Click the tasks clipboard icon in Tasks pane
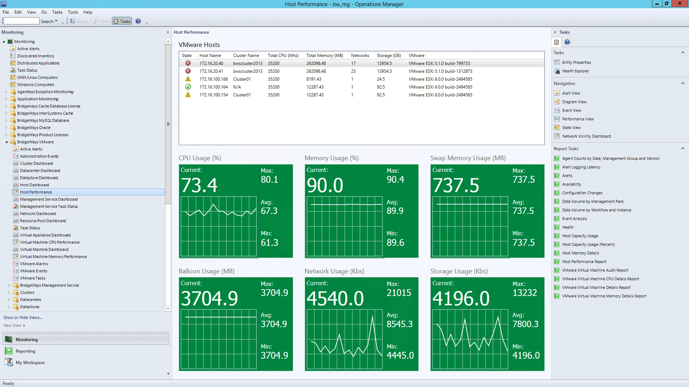The height and width of the screenshot is (387, 689). tap(556, 42)
